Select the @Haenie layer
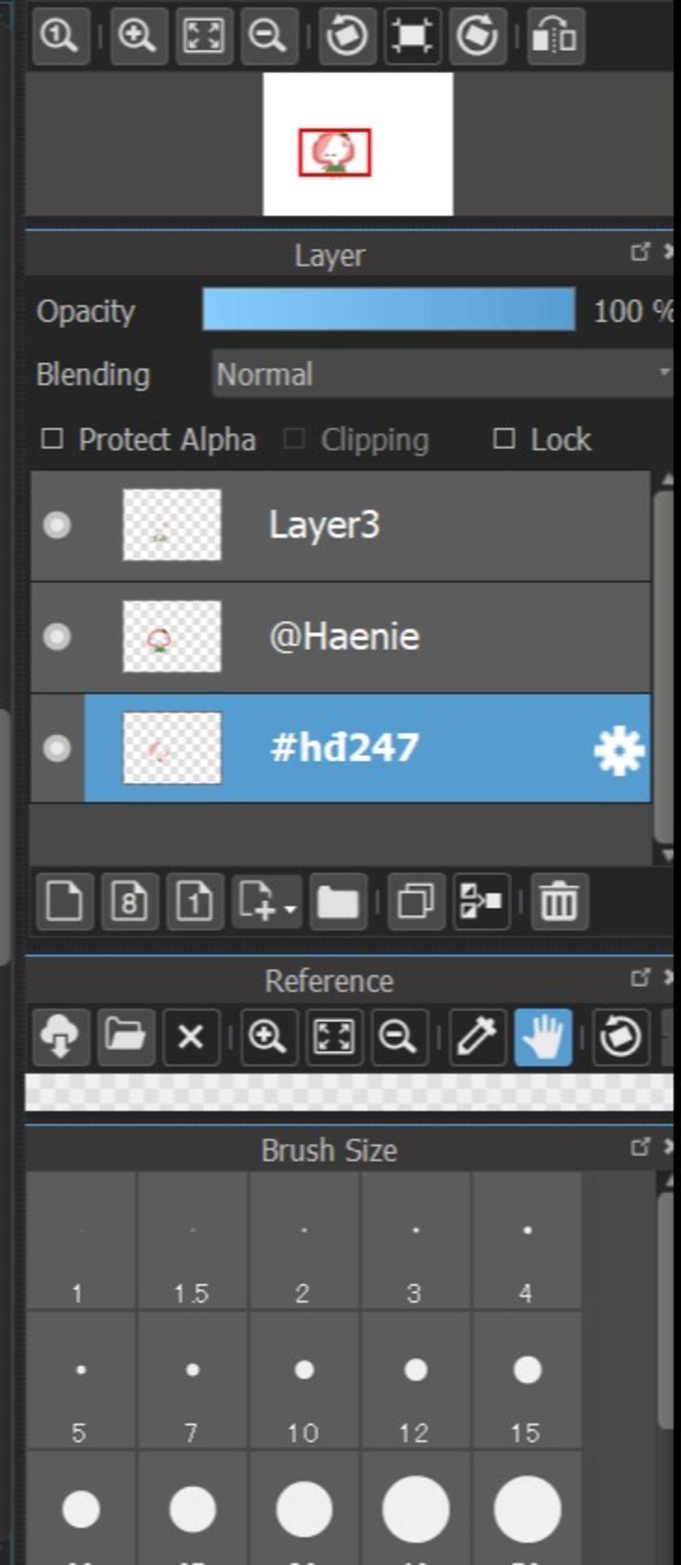 pyautogui.click(x=399, y=637)
